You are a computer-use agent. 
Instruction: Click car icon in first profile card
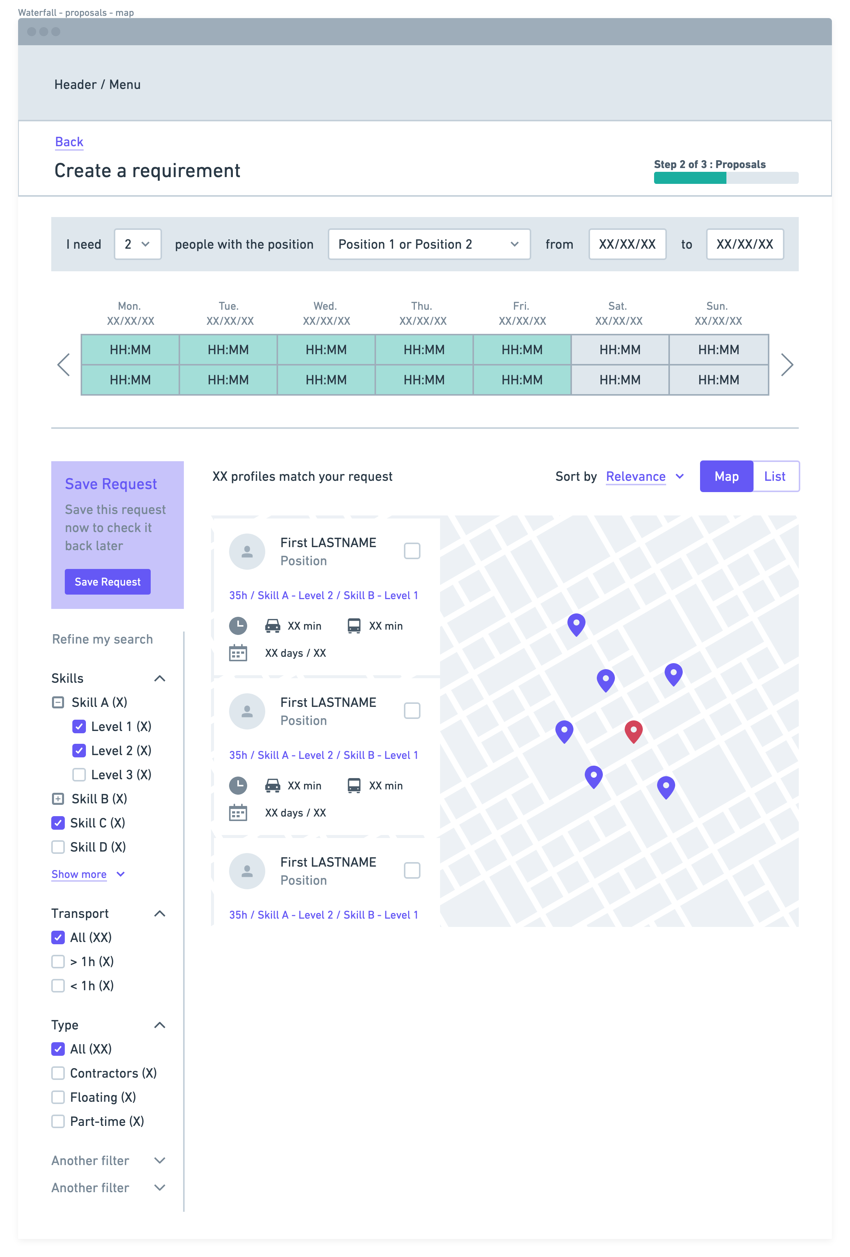(x=272, y=626)
